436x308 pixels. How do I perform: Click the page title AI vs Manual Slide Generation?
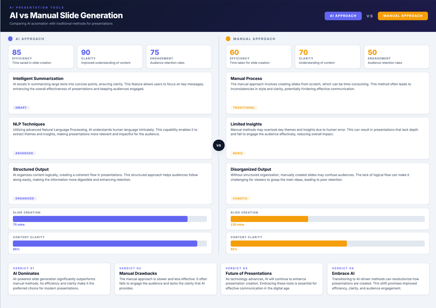coord(66,15)
